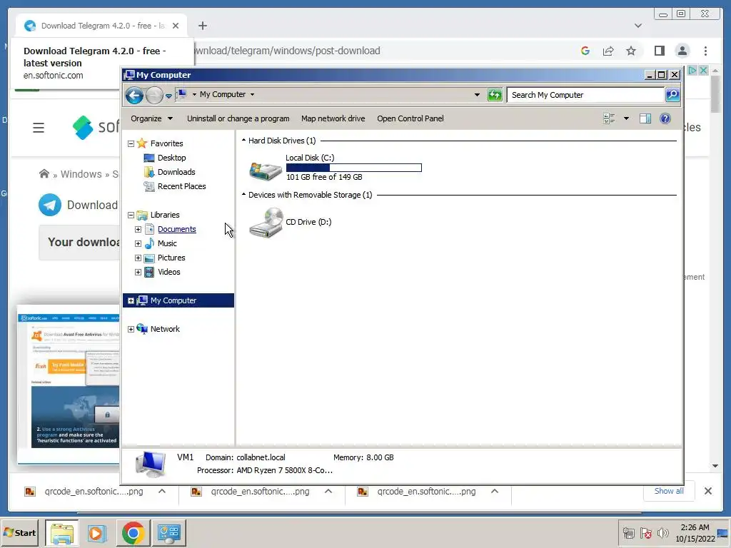
Task: Toggle the Chrome side panel icon
Action: point(659,51)
